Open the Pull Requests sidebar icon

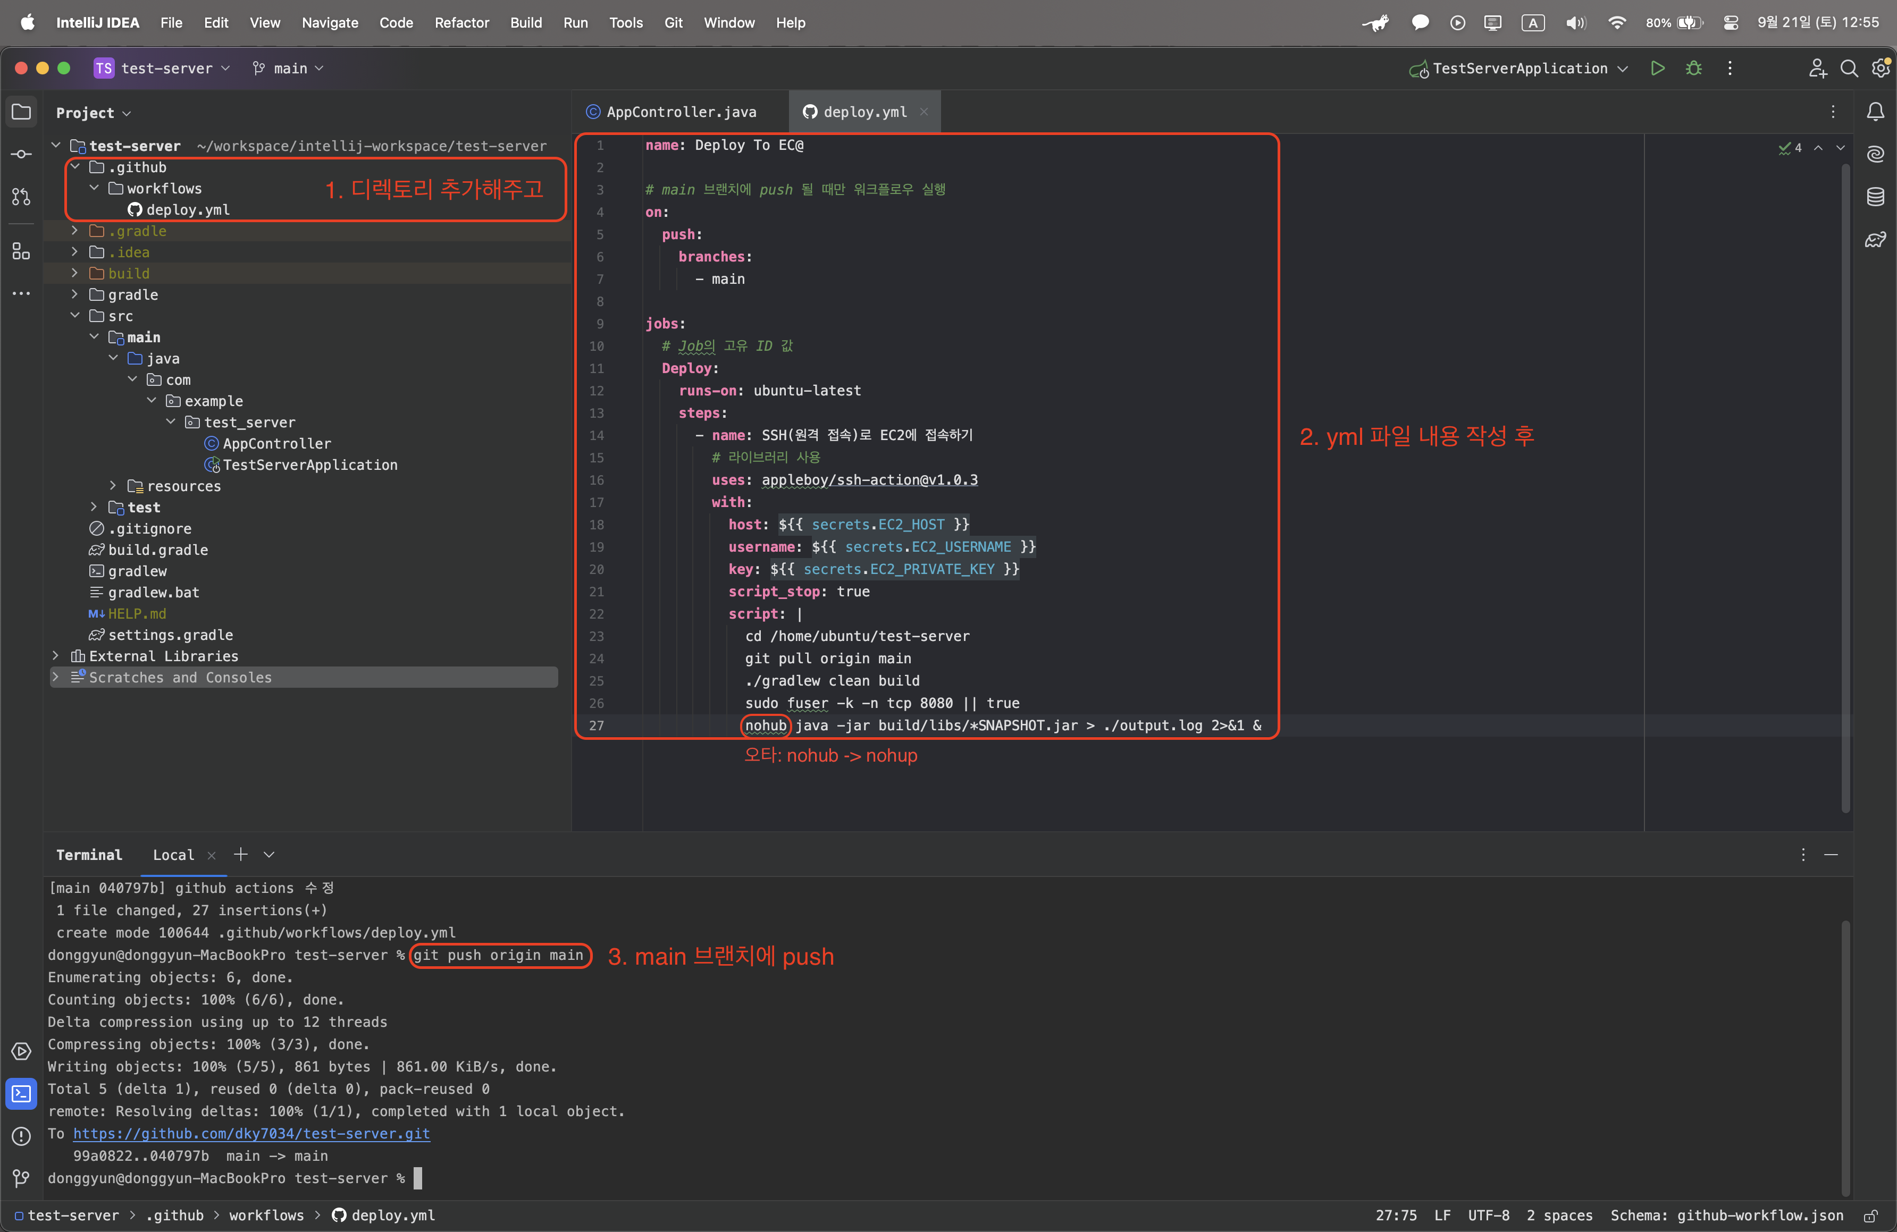[x=21, y=197]
